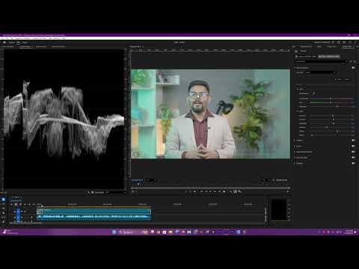Click the Extract button

[230, 191]
